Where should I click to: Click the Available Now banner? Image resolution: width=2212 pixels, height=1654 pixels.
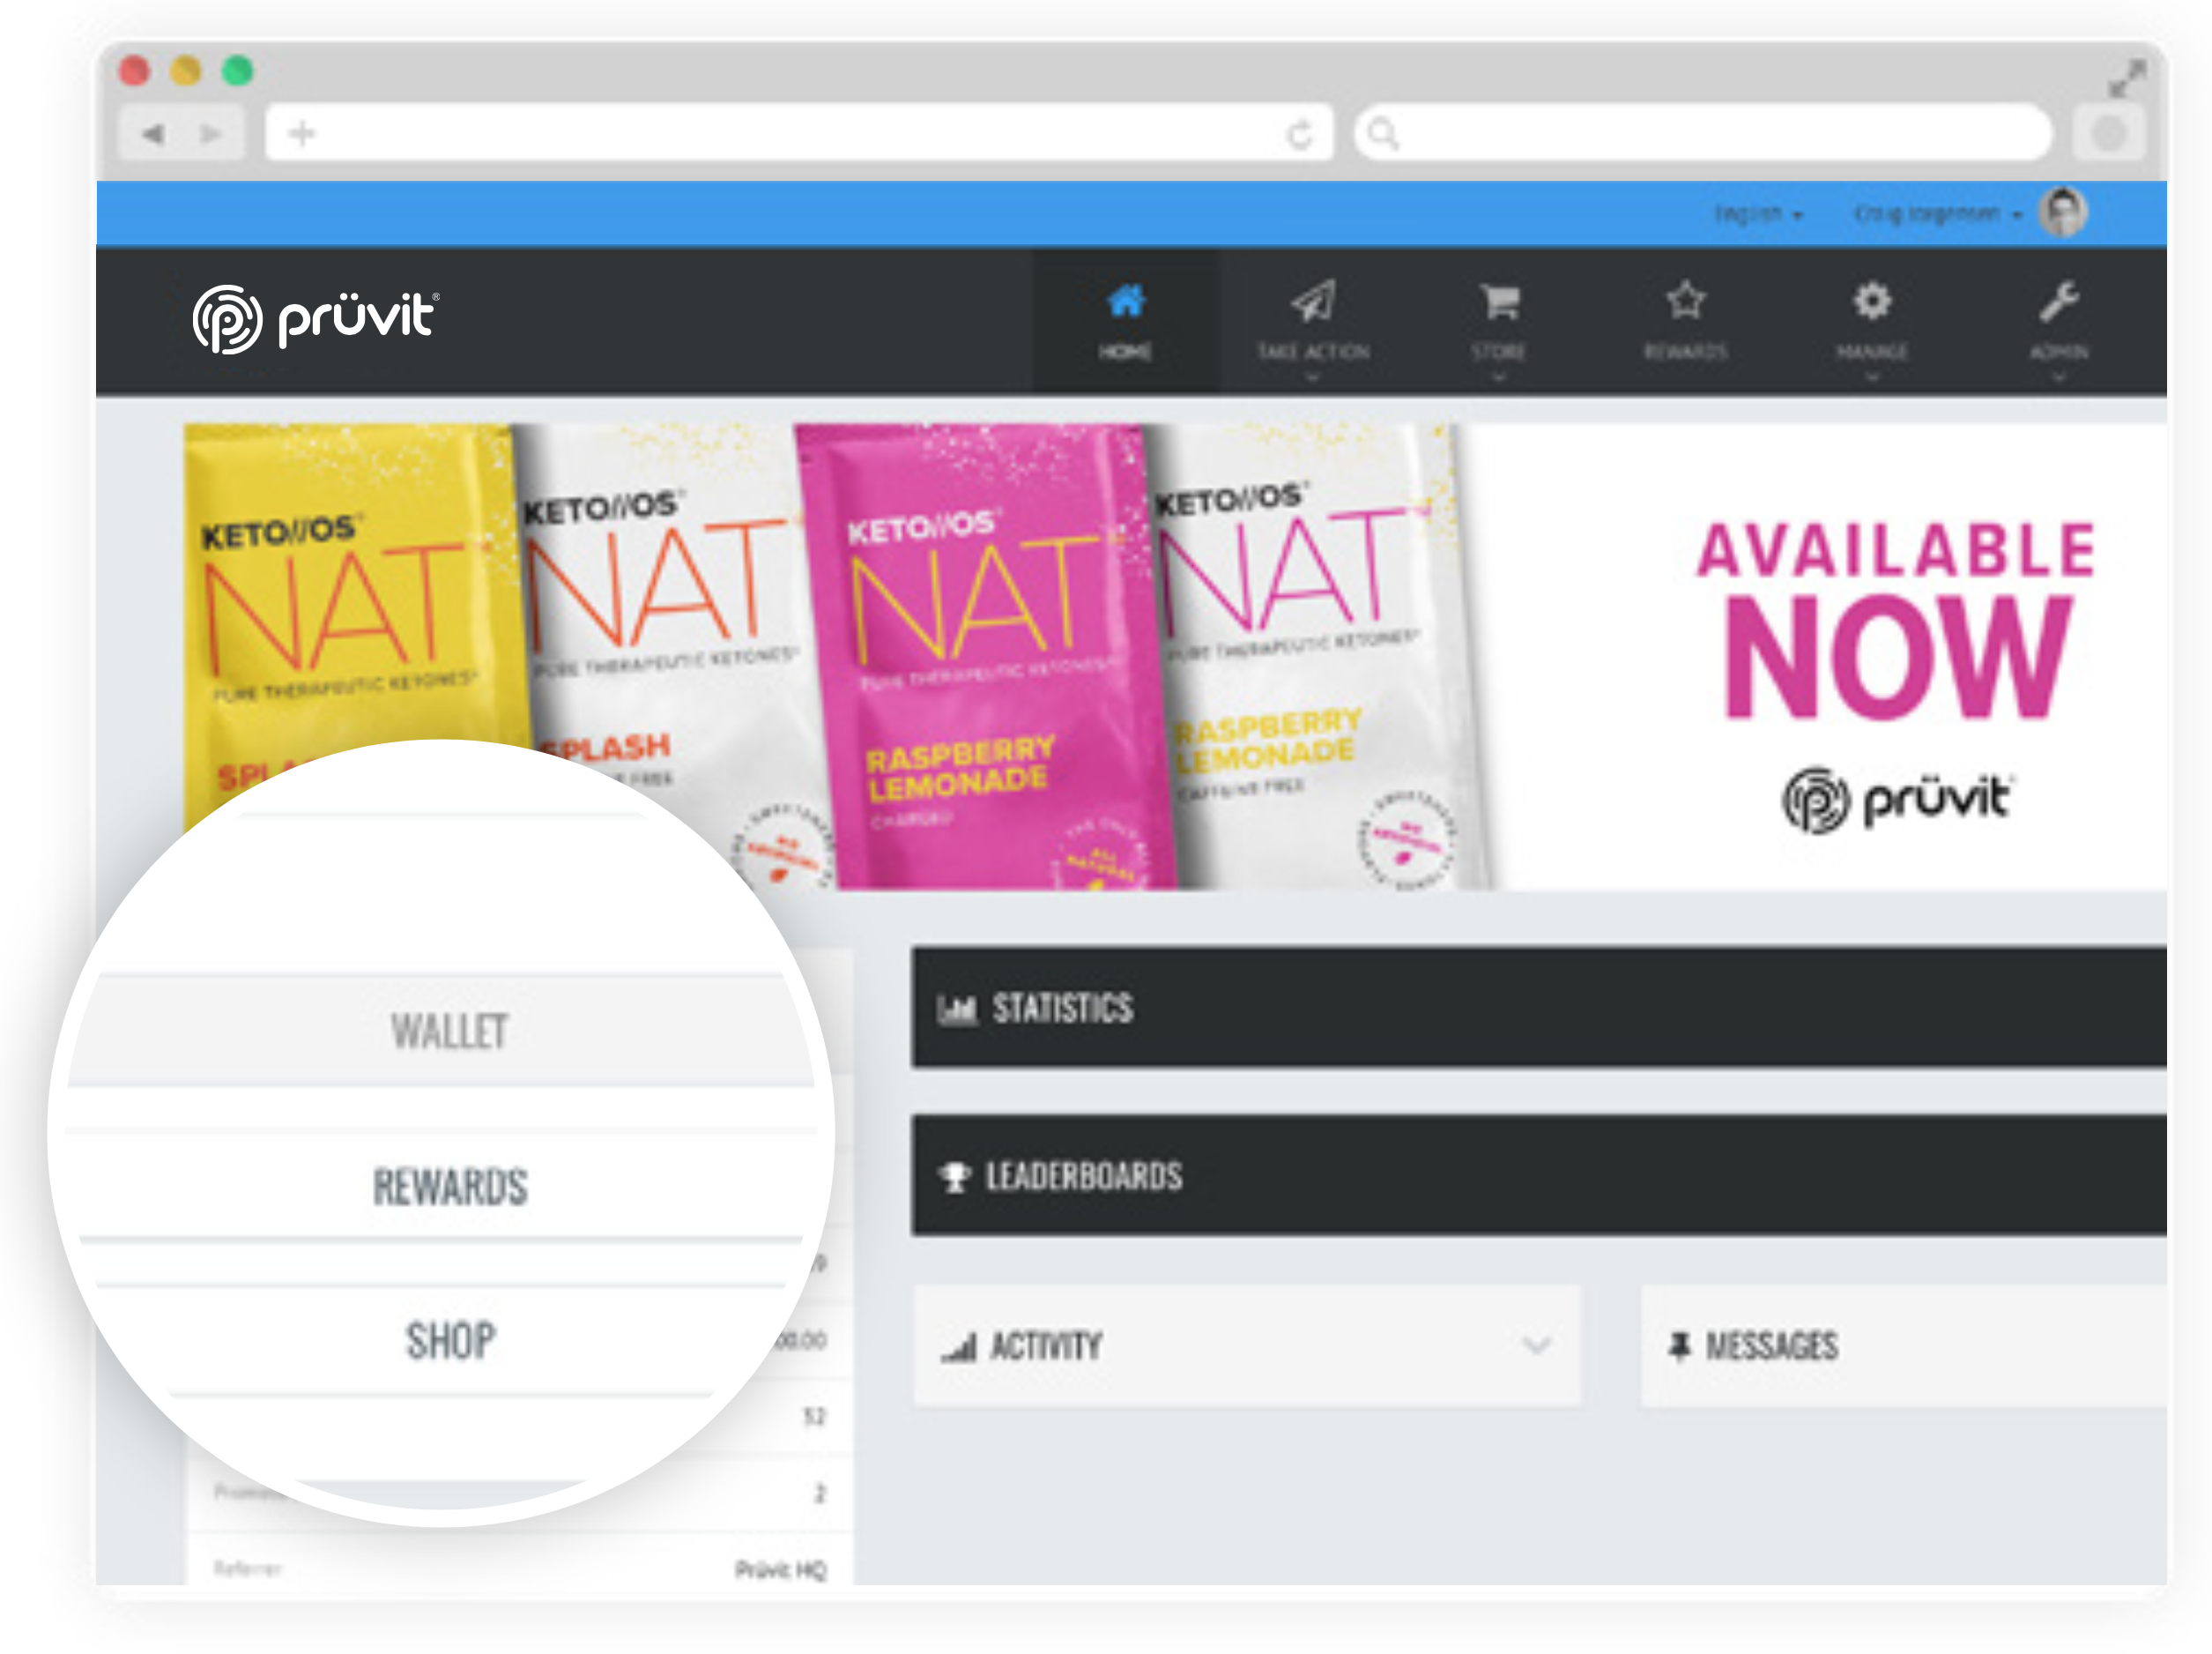[1175, 658]
